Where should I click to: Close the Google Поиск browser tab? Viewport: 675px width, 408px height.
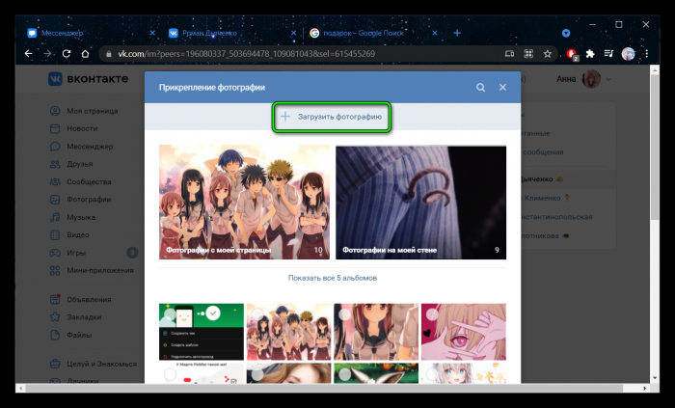point(435,33)
